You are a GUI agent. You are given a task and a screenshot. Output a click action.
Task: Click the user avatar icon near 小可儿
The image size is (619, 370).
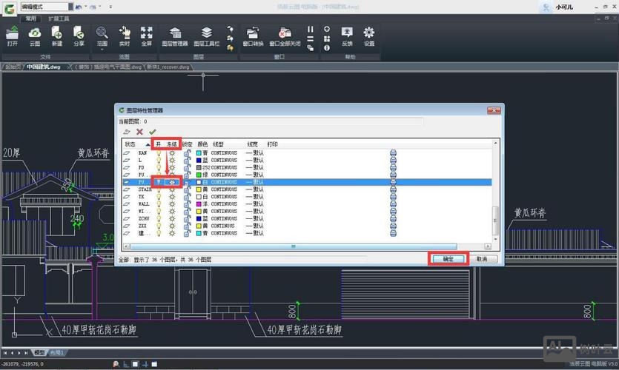546,7
